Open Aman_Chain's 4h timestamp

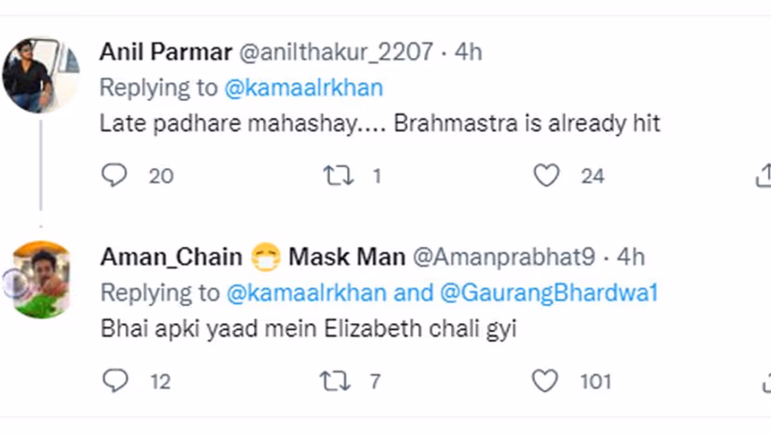(630, 257)
